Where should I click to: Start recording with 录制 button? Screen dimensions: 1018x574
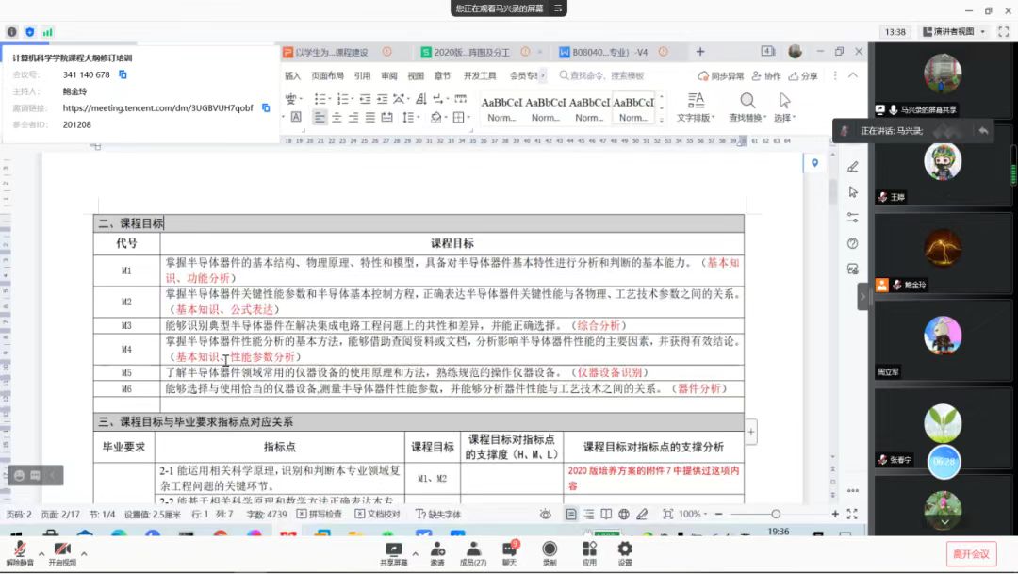pos(550,553)
